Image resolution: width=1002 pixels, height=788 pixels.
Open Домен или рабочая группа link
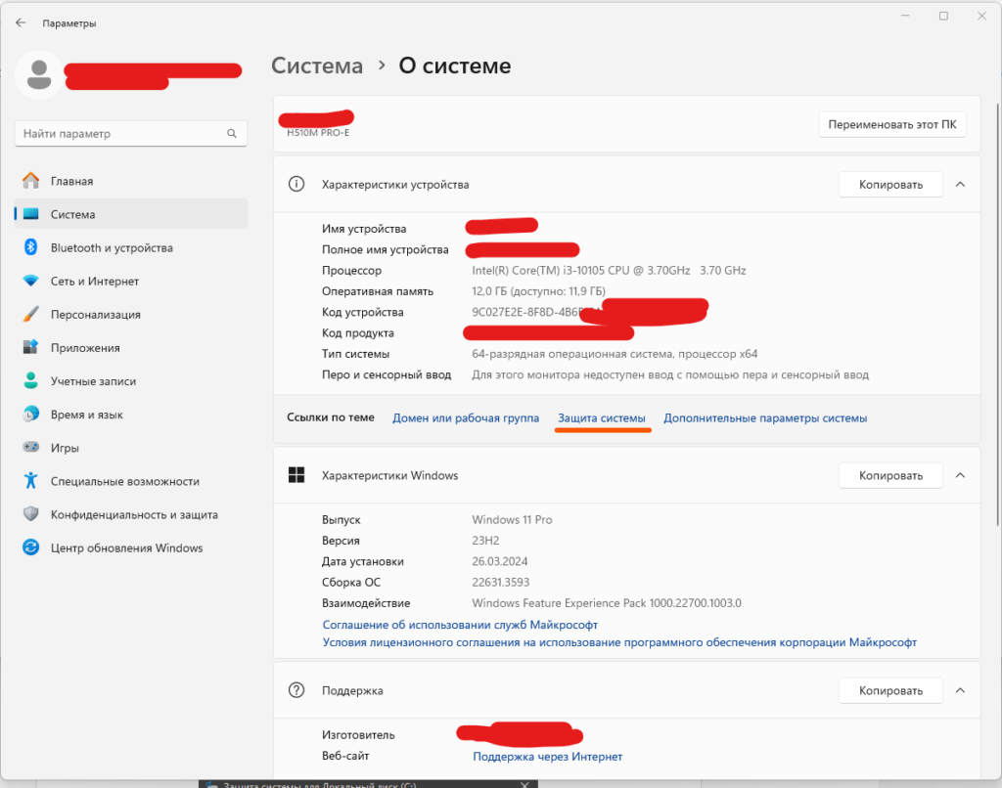[466, 417]
